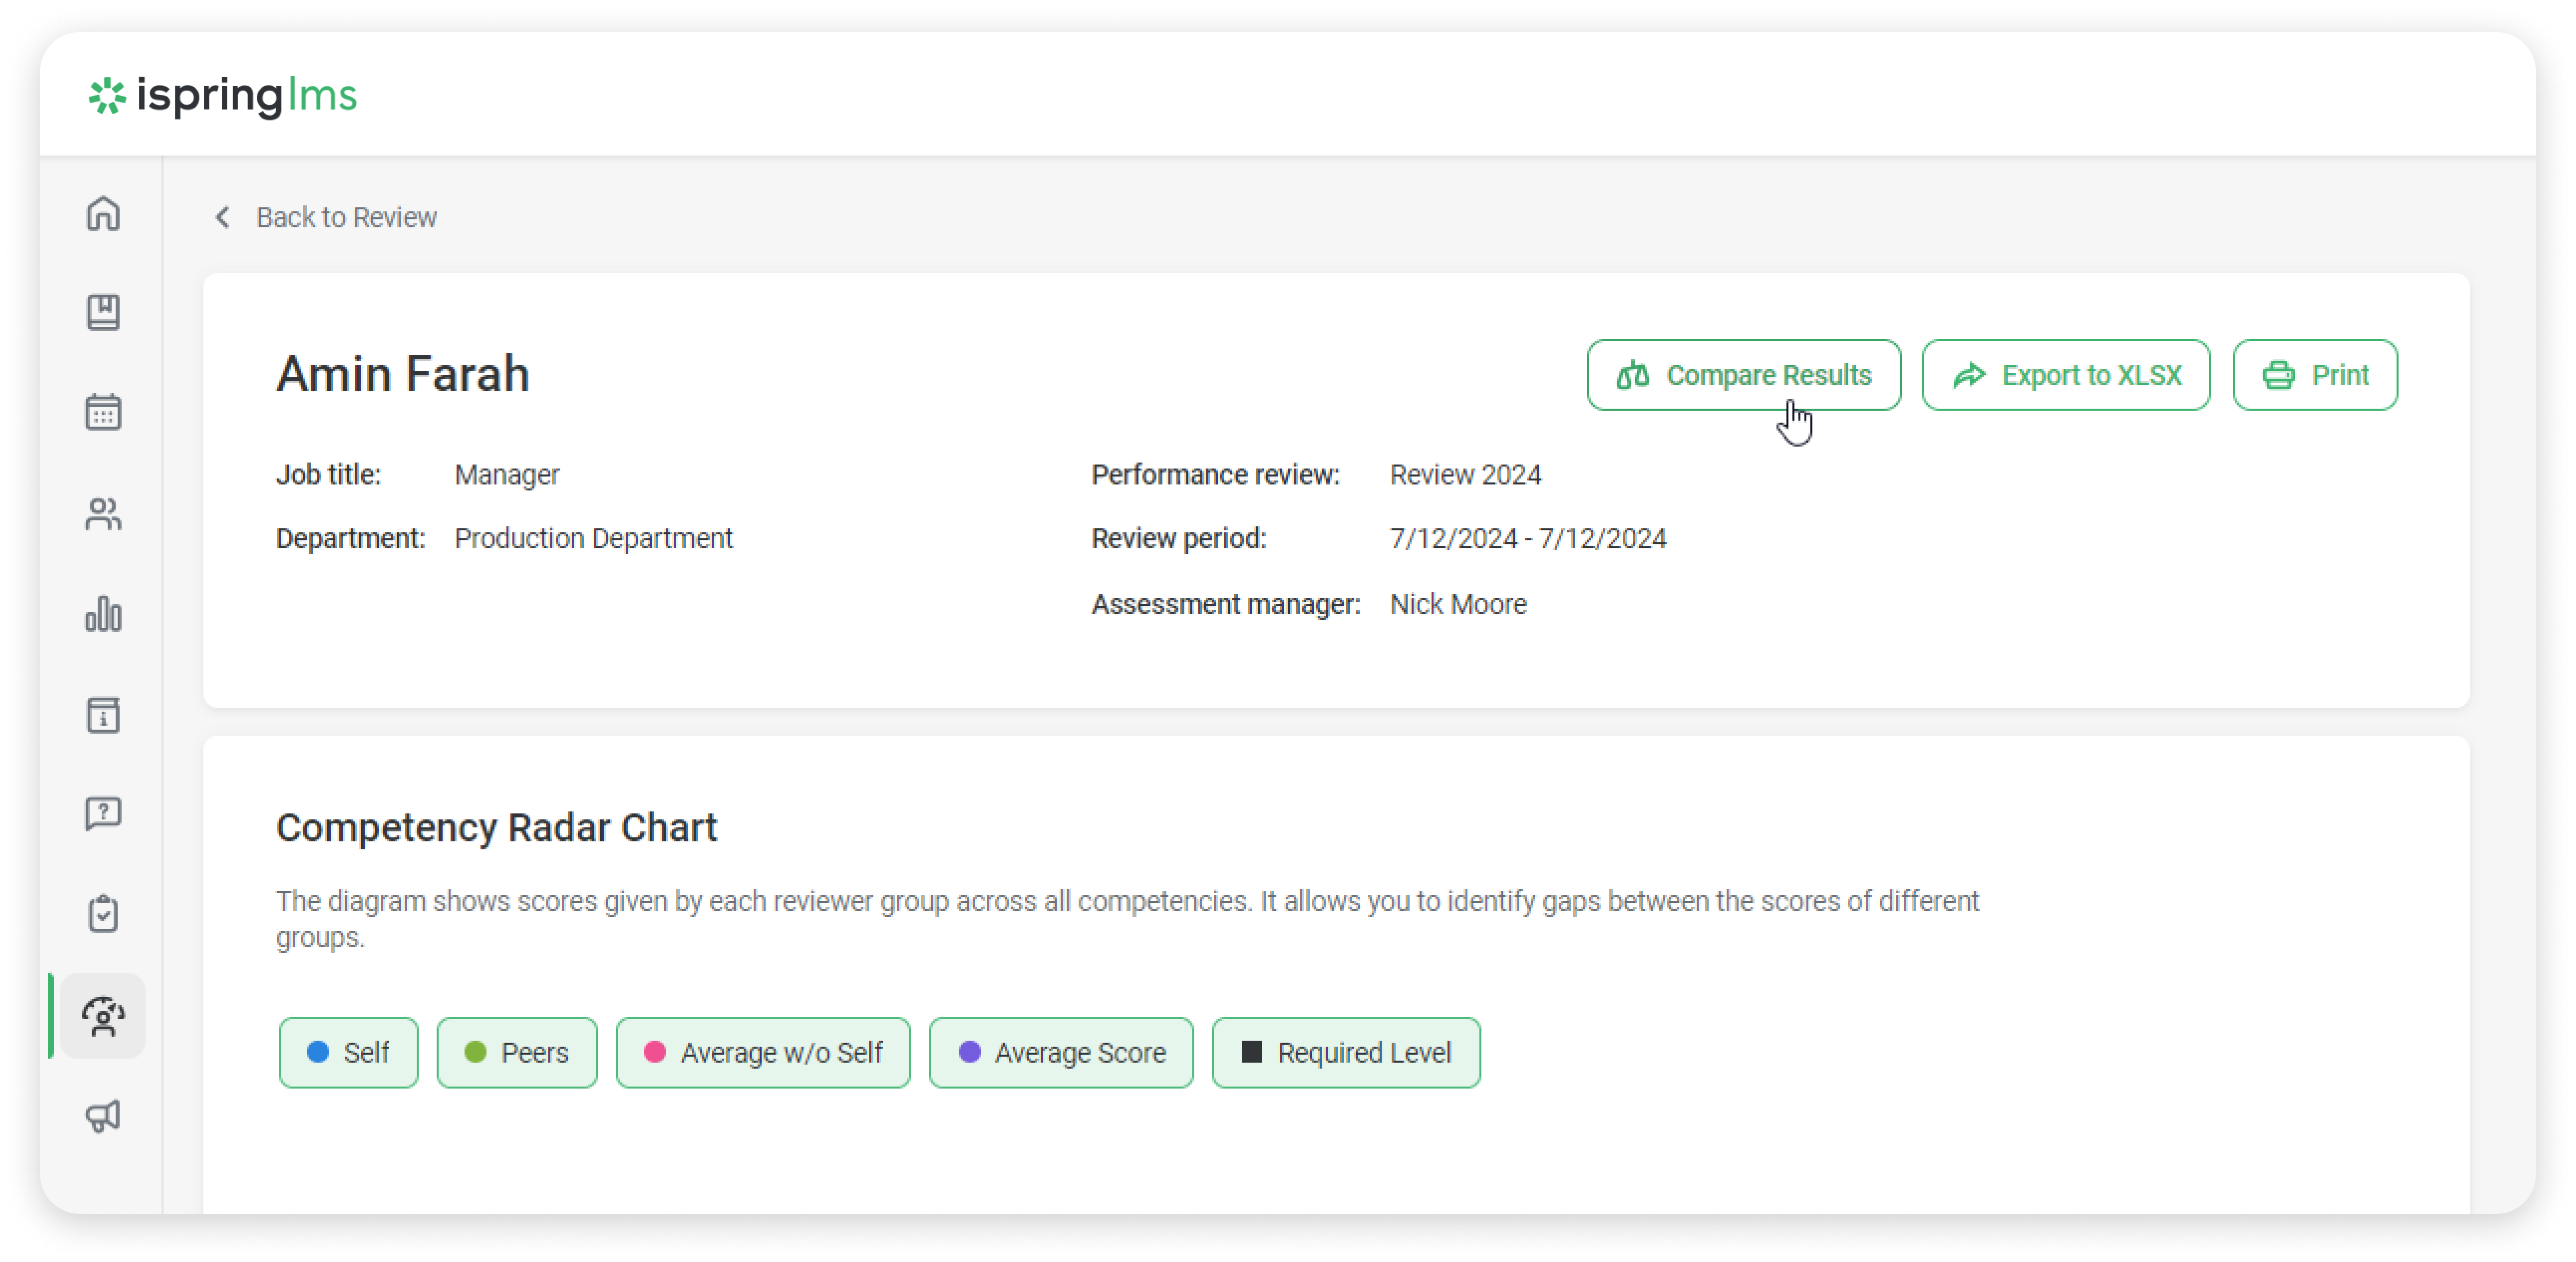Open the Home icon in sidebar

point(103,213)
